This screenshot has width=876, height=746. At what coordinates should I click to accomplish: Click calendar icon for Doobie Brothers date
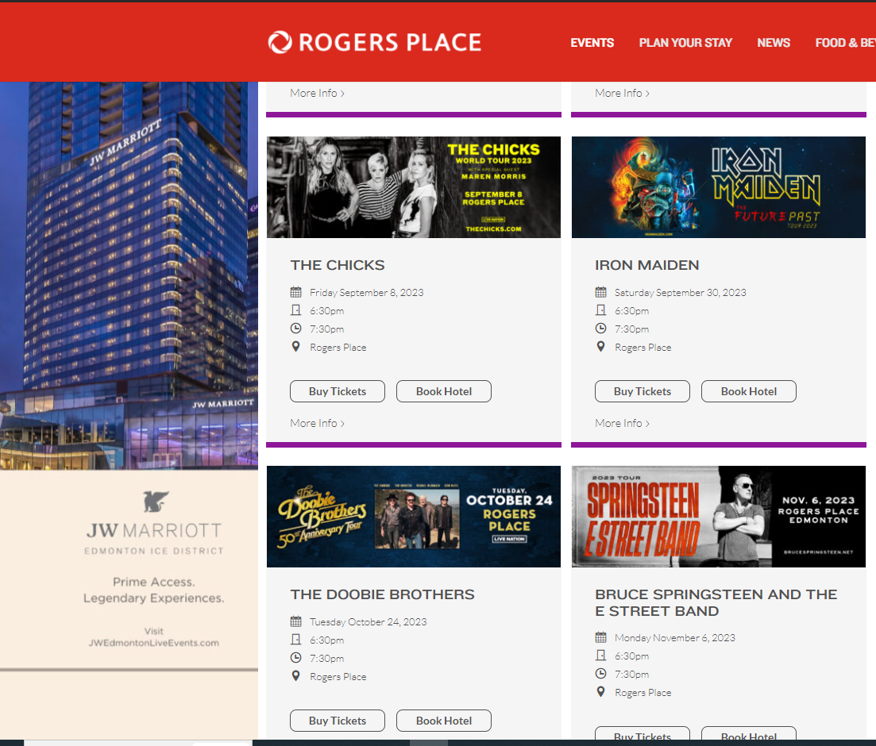coord(296,621)
